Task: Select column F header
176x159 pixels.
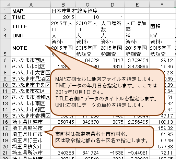Action: pyautogui.click(x=162, y=5)
